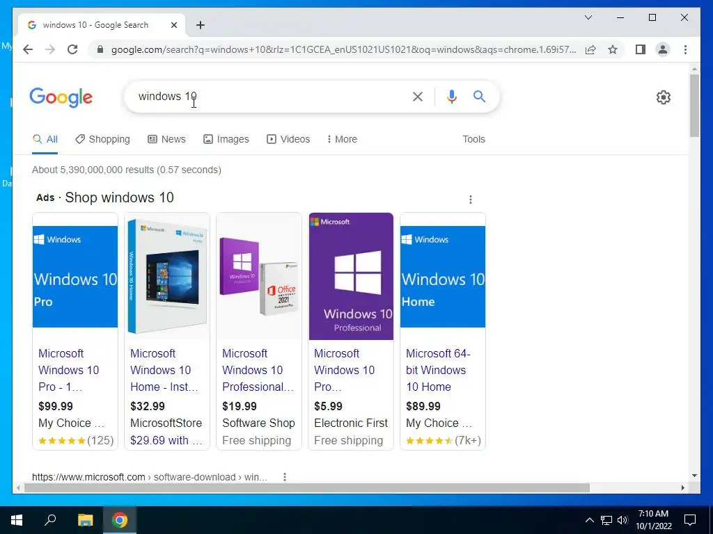Click the $19.99 price
This screenshot has height=534, width=713.
pyautogui.click(x=240, y=406)
